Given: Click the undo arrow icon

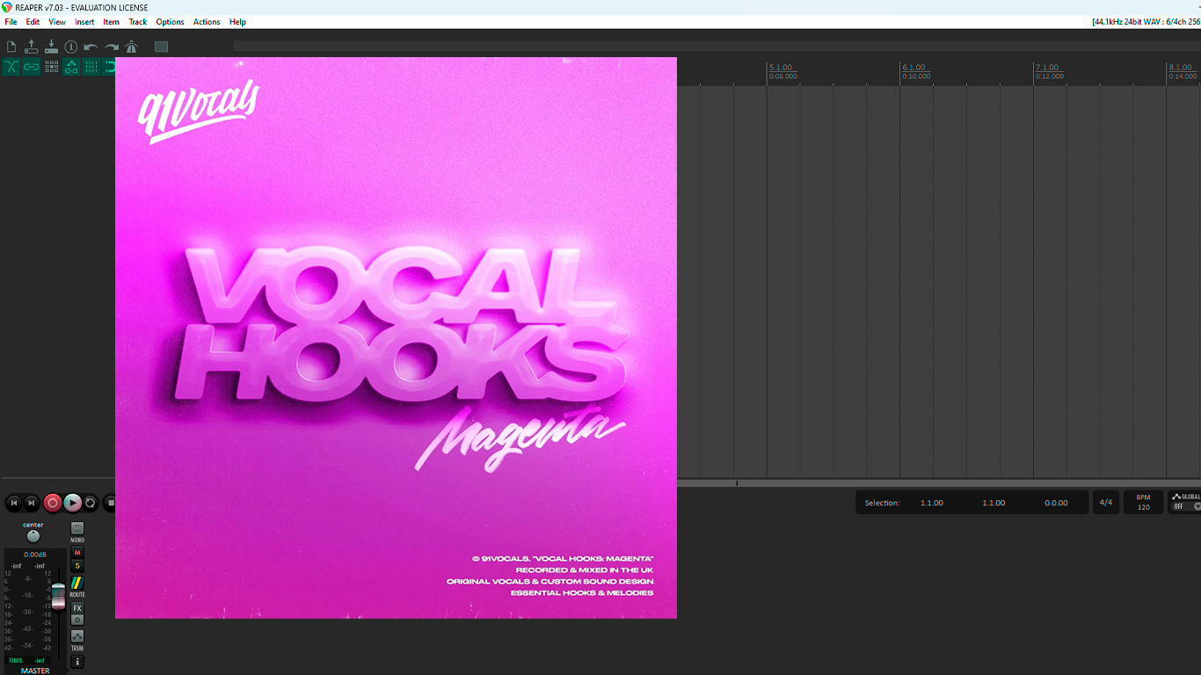Looking at the screenshot, I should coord(91,47).
